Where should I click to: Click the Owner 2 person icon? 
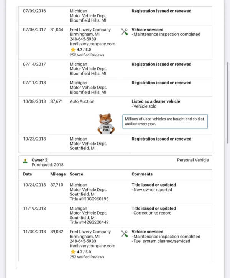25,161
